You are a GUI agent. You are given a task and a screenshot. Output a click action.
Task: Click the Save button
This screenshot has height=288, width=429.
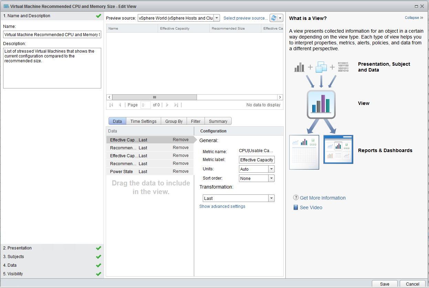point(385,284)
